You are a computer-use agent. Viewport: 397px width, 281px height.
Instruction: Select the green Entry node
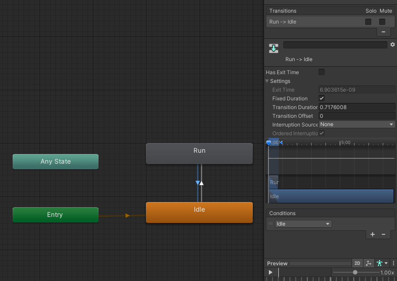pyautogui.click(x=55, y=215)
